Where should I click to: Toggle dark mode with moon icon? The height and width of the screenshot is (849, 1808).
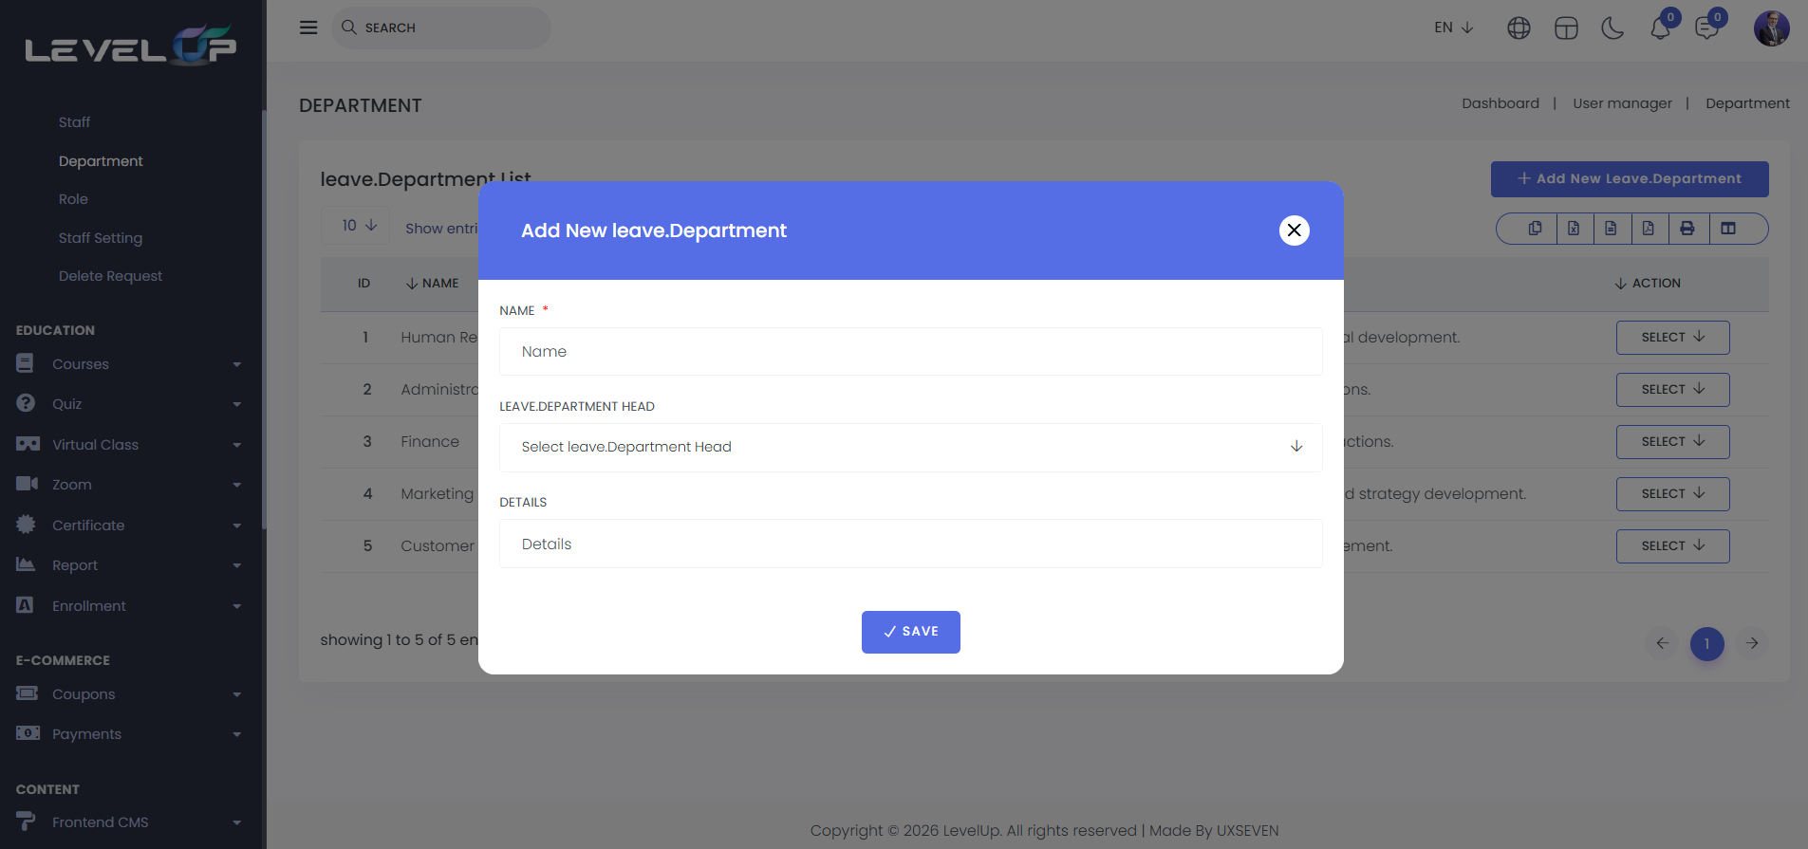click(x=1612, y=28)
